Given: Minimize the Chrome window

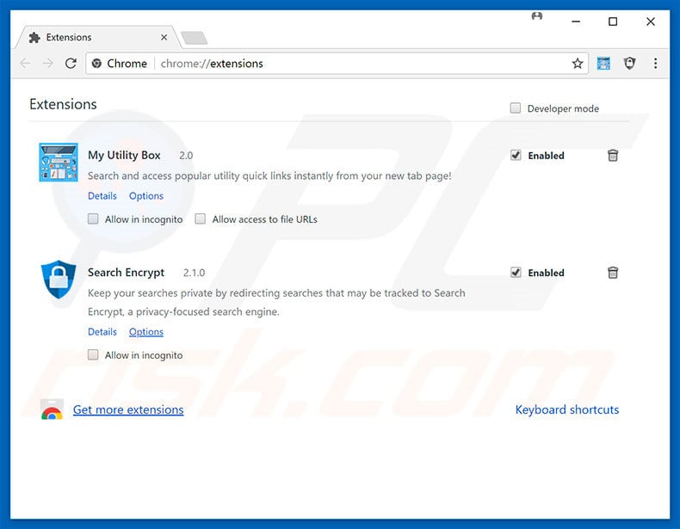Looking at the screenshot, I should 576,22.
